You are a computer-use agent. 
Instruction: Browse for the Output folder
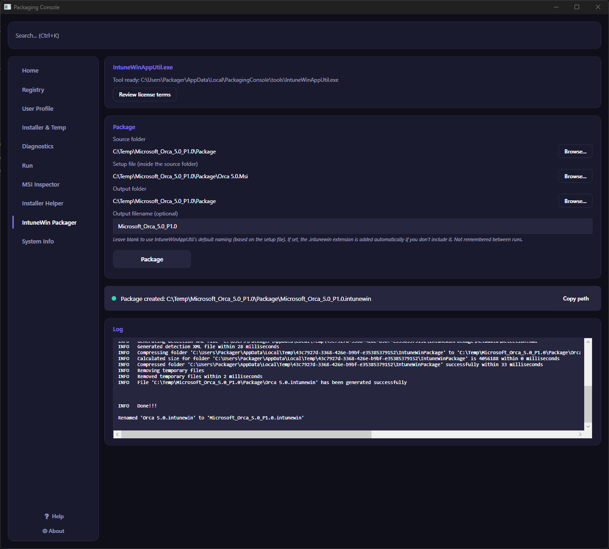(575, 201)
